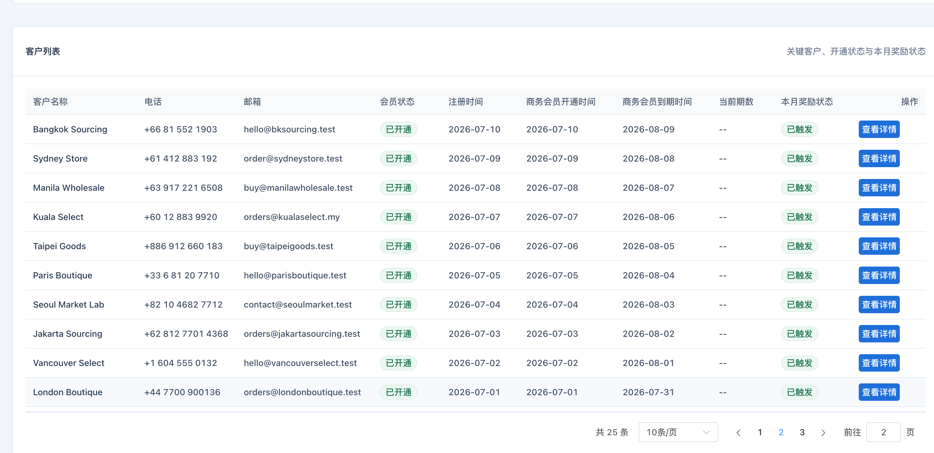The image size is (934, 453).
Task: Click the 邮箱 column header
Action: 252,102
